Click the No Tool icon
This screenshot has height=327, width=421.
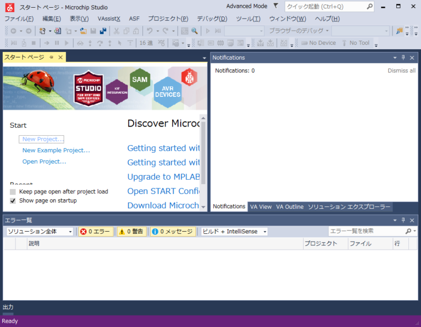pos(344,43)
